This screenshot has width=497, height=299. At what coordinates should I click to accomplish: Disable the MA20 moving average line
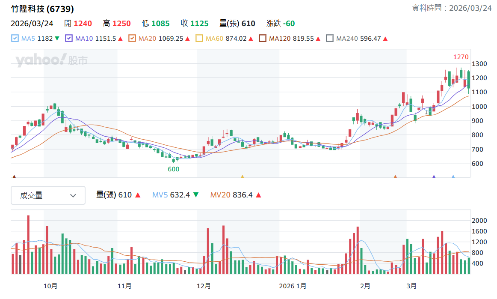pos(132,39)
